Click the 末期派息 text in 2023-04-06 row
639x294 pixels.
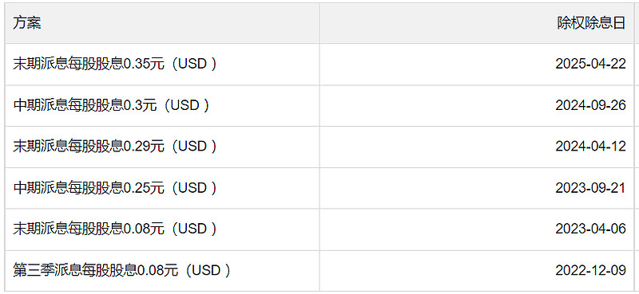(40, 229)
